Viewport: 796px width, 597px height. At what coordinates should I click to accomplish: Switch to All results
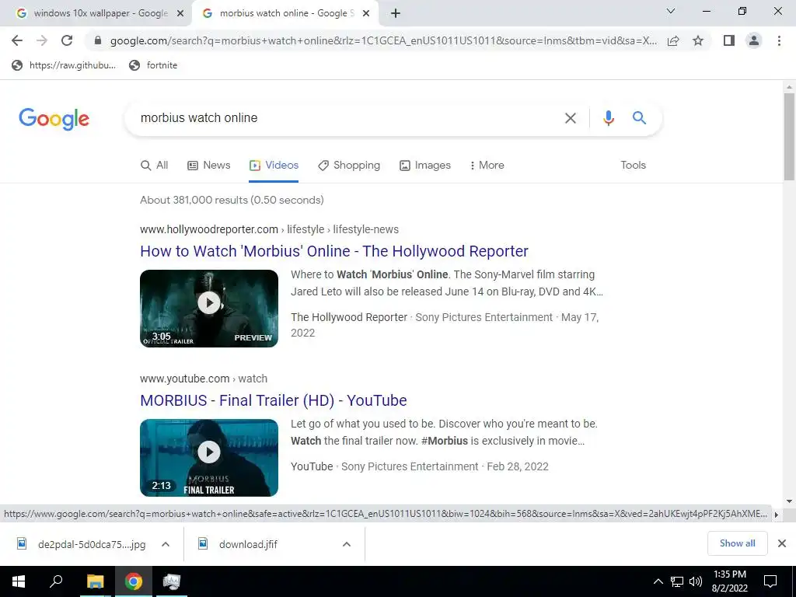[x=155, y=166]
